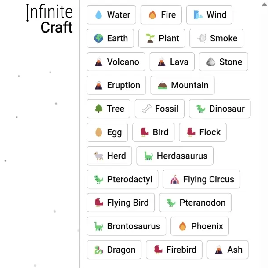Image resolution: width=268 pixels, height=268 pixels.
Task: Select the flame icon on Fire
Action: click(152, 14)
